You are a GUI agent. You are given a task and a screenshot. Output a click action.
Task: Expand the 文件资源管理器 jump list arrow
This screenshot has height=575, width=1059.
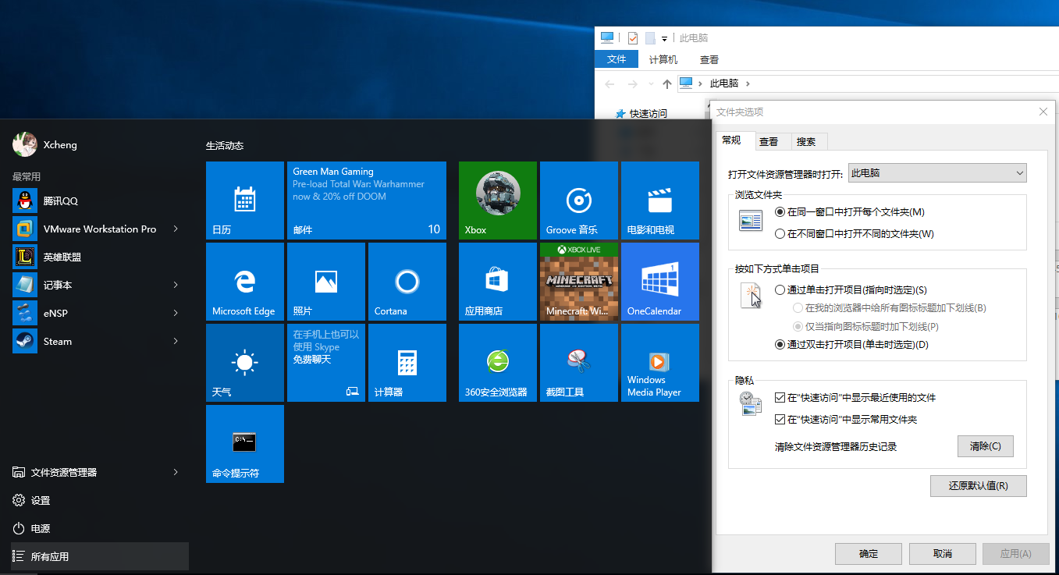click(x=176, y=472)
